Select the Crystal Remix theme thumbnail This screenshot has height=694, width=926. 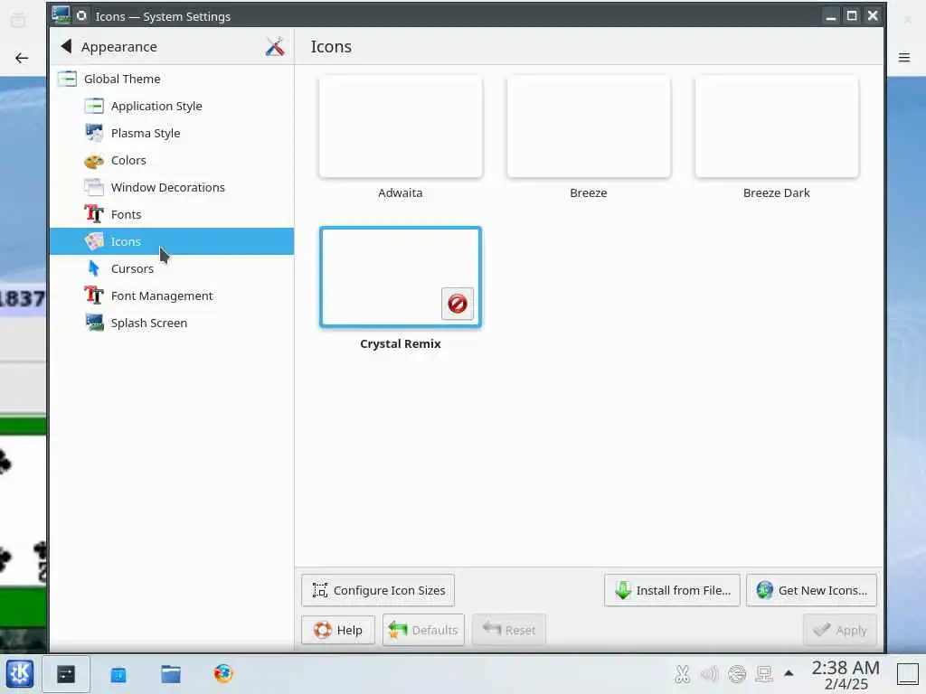tap(401, 277)
